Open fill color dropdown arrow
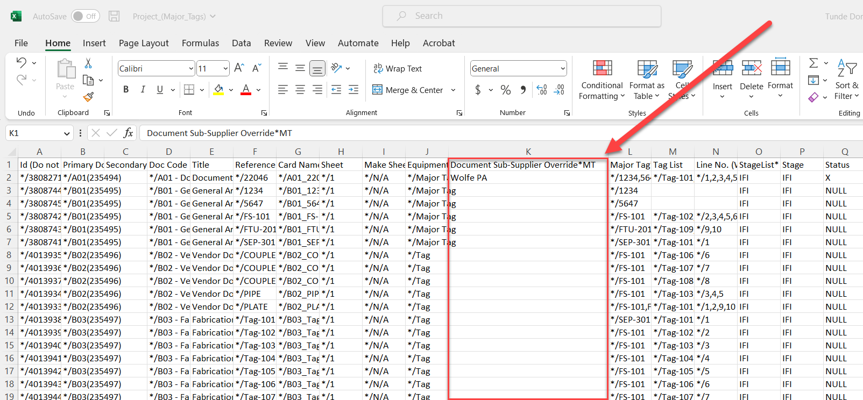The height and width of the screenshot is (400, 863). coord(231,90)
